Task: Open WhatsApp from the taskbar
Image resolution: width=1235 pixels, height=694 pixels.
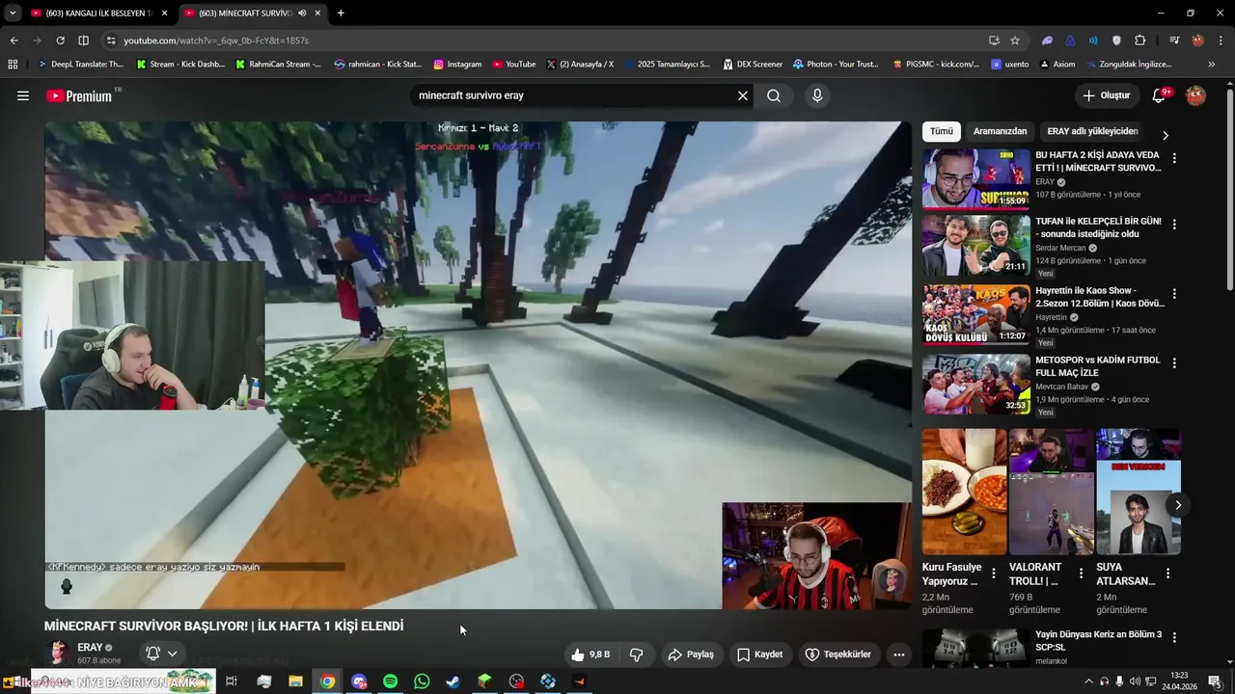Action: [x=422, y=681]
